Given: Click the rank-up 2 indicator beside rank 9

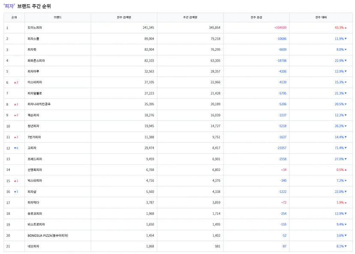Looking at the screenshot, I should pyautogui.click(x=16, y=115).
